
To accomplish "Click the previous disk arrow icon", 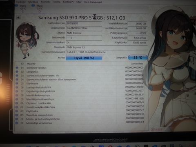I will pos(18,18).
